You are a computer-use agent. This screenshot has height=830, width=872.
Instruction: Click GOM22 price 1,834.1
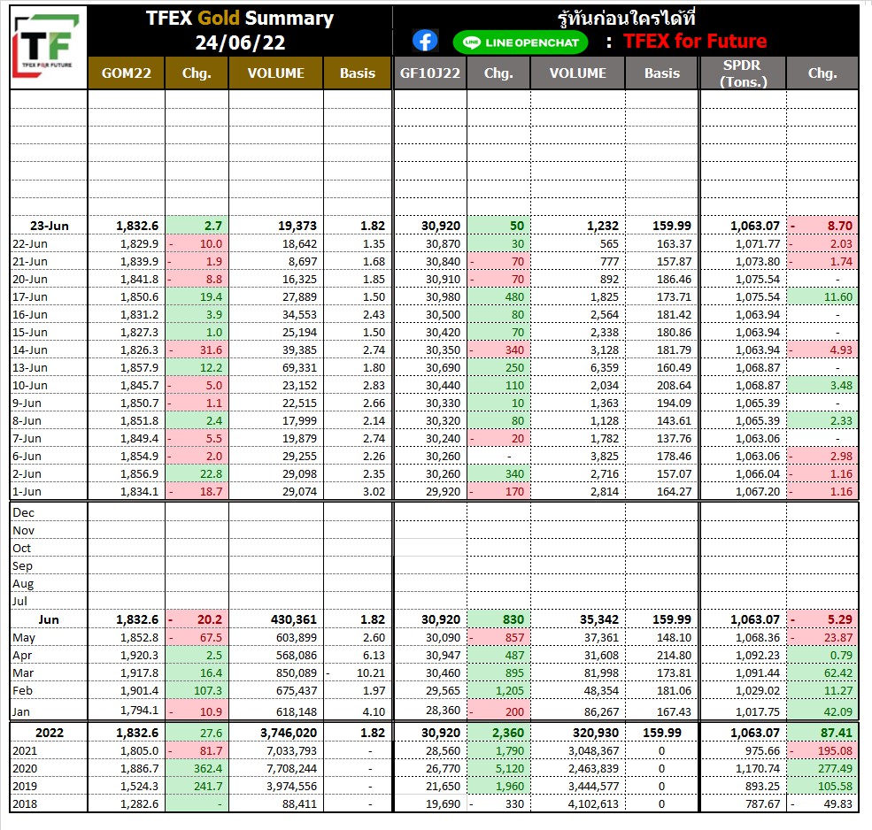139,491
